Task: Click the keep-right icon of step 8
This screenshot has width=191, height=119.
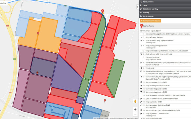Action: point(141,63)
